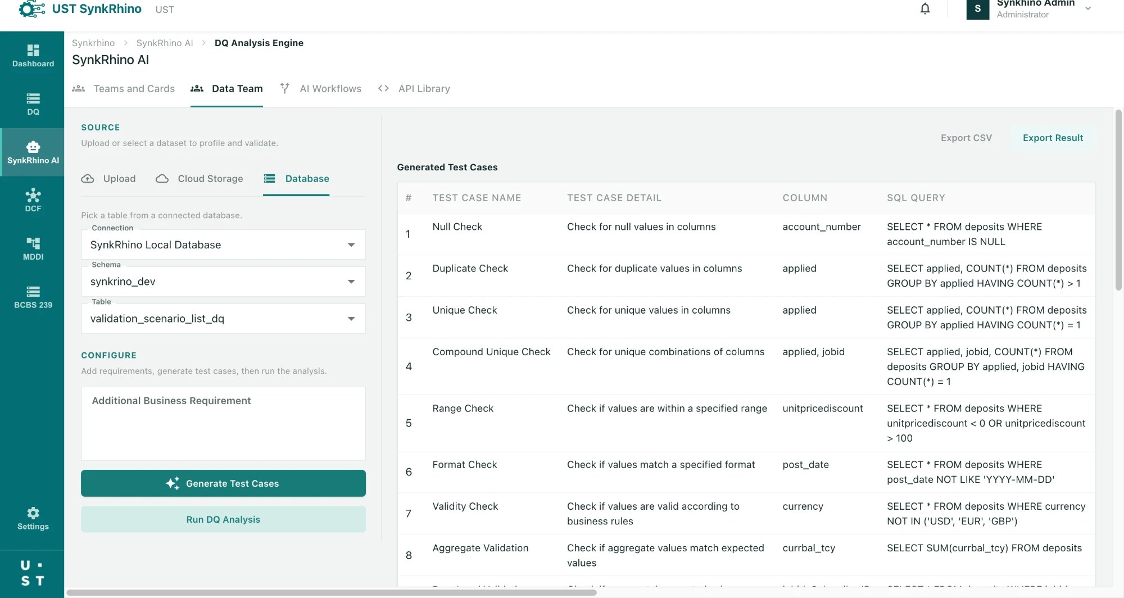The width and height of the screenshot is (1124, 598).
Task: Click the SQL QUERY column header
Action: click(916, 198)
